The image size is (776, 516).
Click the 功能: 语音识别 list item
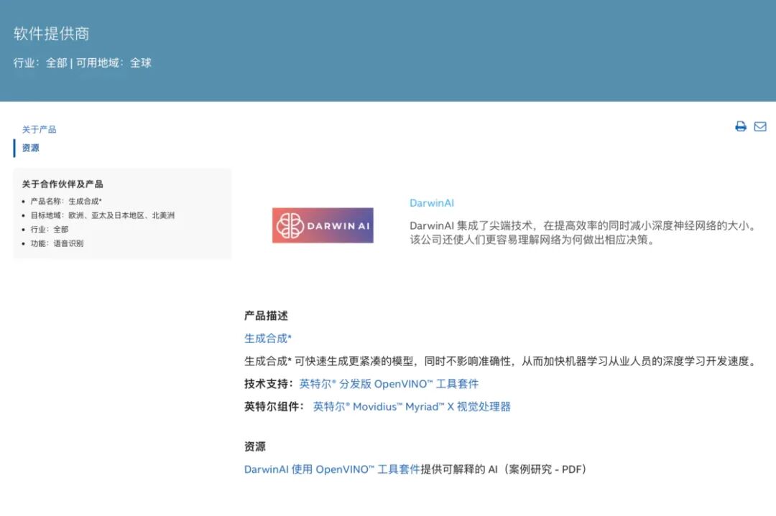57,243
